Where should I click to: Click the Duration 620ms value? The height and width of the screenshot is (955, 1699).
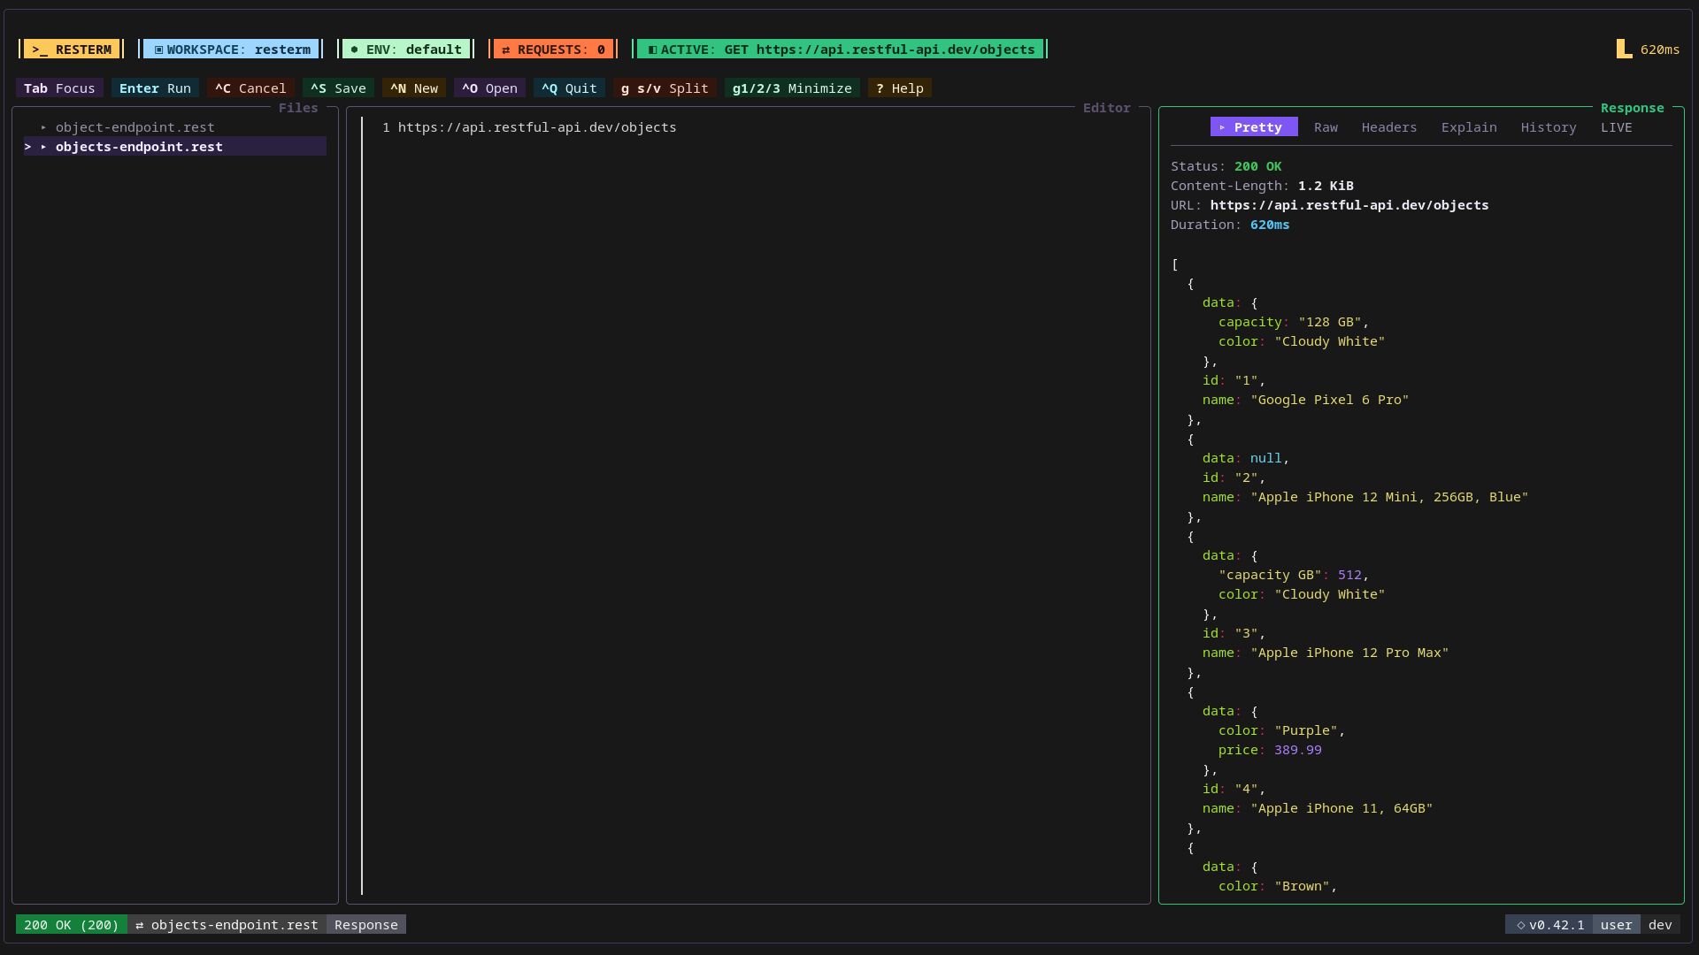[1270, 225]
